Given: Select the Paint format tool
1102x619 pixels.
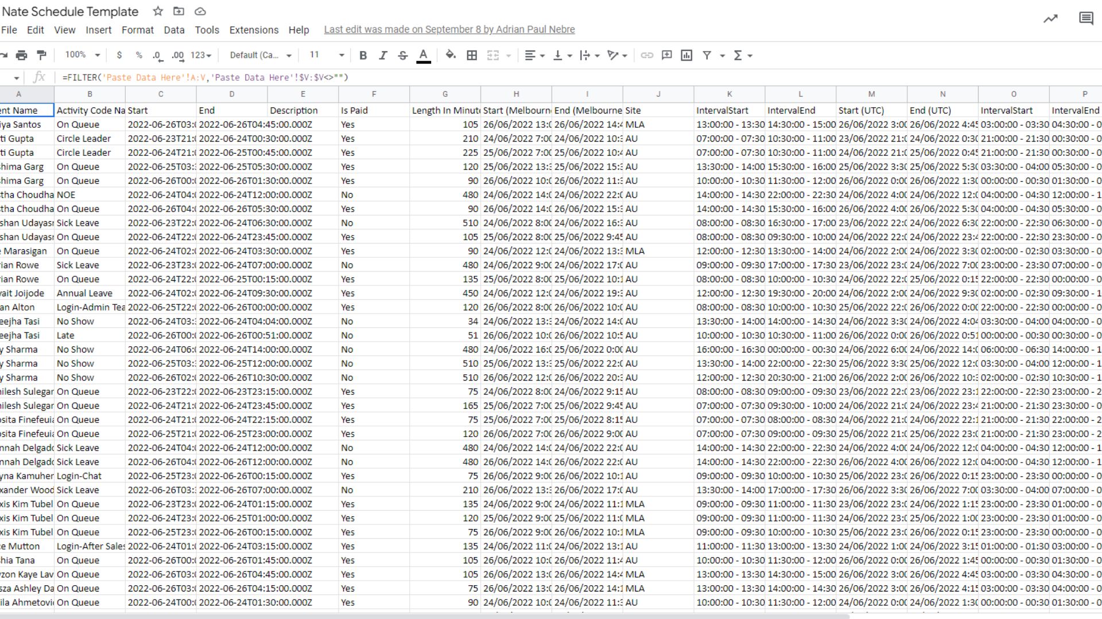Looking at the screenshot, I should 41,55.
